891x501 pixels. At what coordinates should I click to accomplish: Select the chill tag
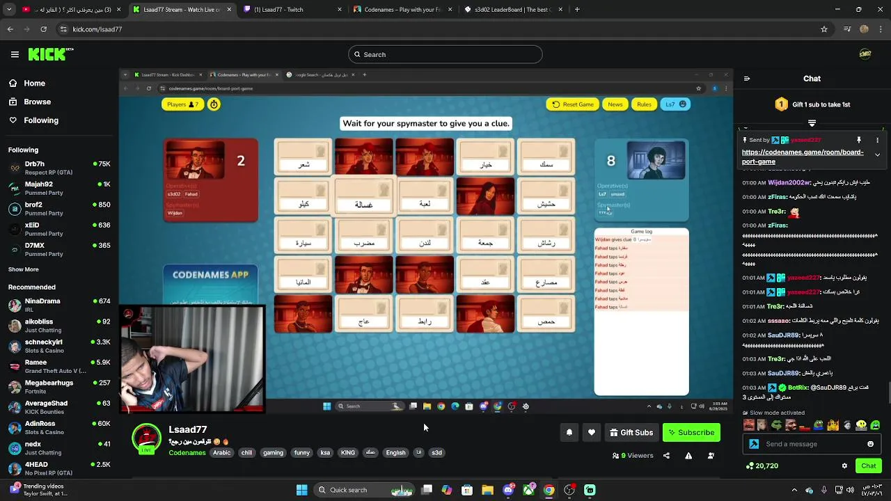pos(247,453)
